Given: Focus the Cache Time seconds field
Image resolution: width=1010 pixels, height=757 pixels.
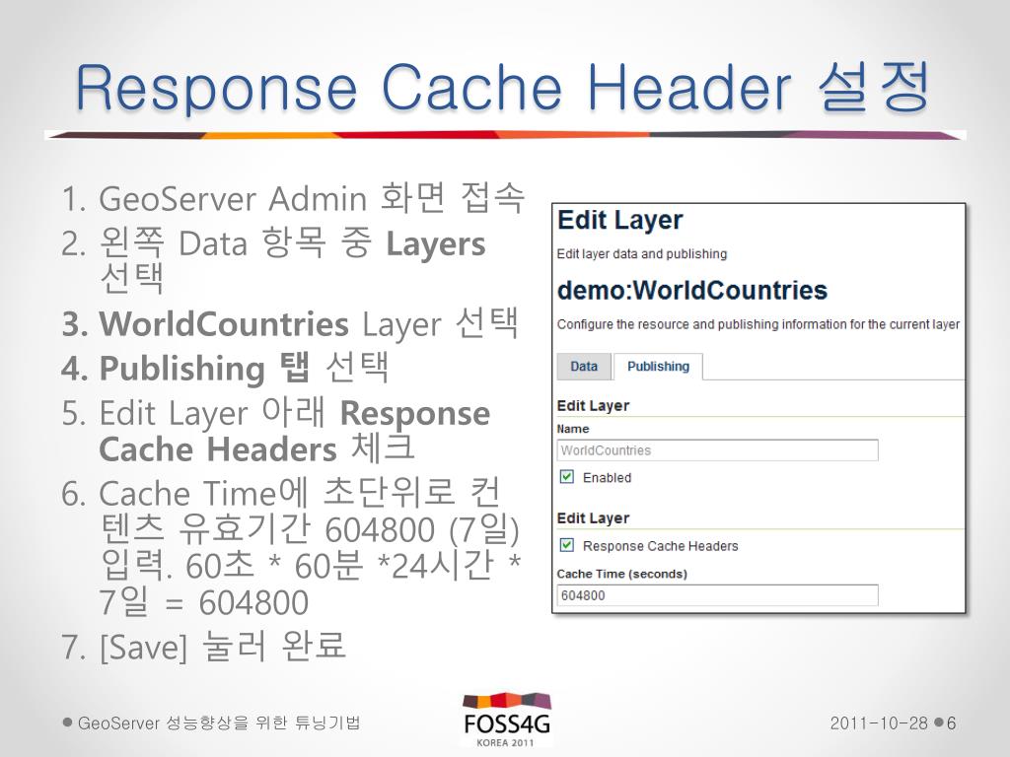Looking at the screenshot, I should 717,594.
